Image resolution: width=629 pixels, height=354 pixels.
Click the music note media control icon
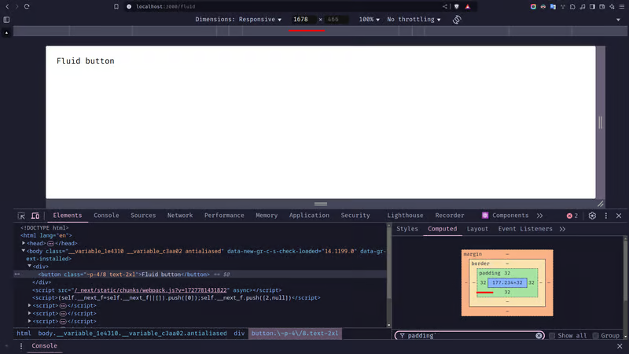583,6
